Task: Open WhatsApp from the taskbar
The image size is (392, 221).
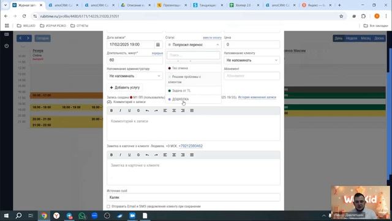Action: pos(81,215)
